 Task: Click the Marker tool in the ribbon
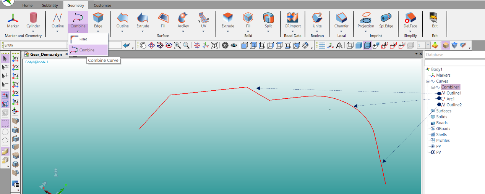(13, 20)
